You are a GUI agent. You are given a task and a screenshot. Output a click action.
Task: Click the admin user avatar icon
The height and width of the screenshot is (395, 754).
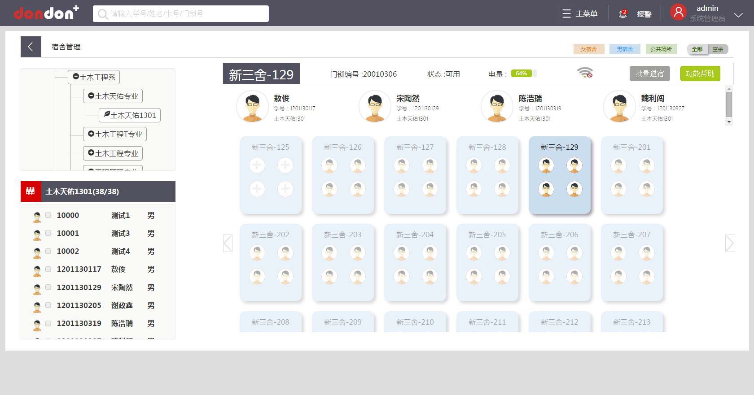[x=678, y=13]
